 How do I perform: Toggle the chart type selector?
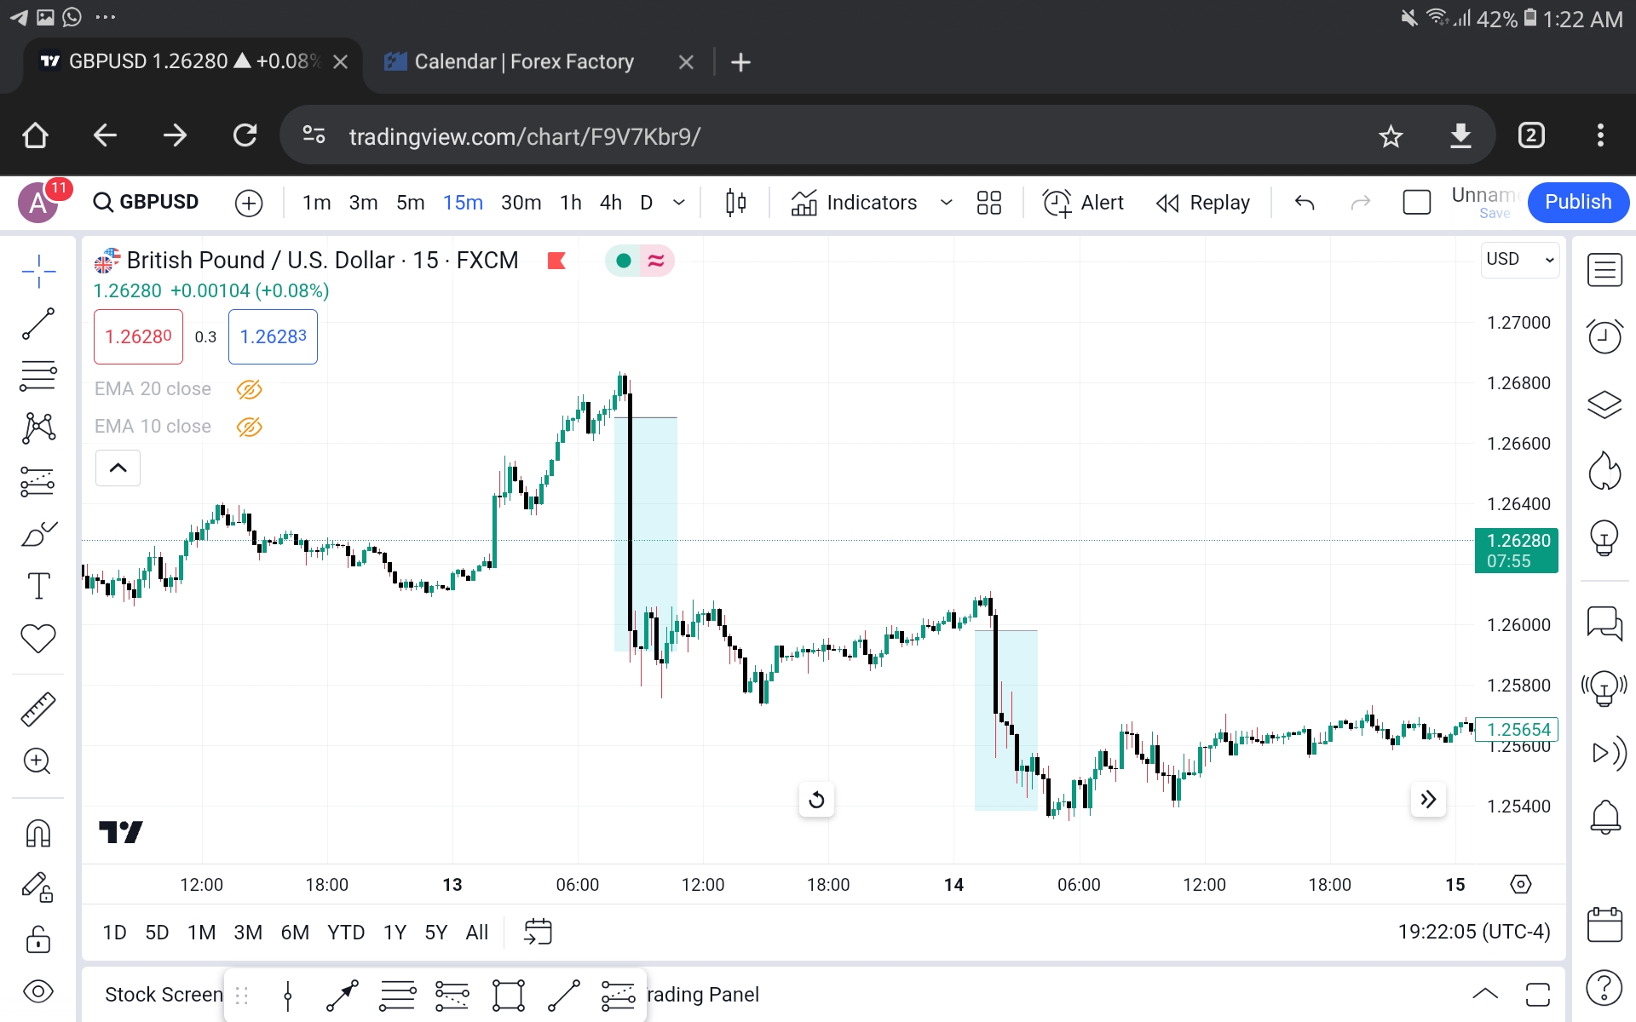point(736,201)
